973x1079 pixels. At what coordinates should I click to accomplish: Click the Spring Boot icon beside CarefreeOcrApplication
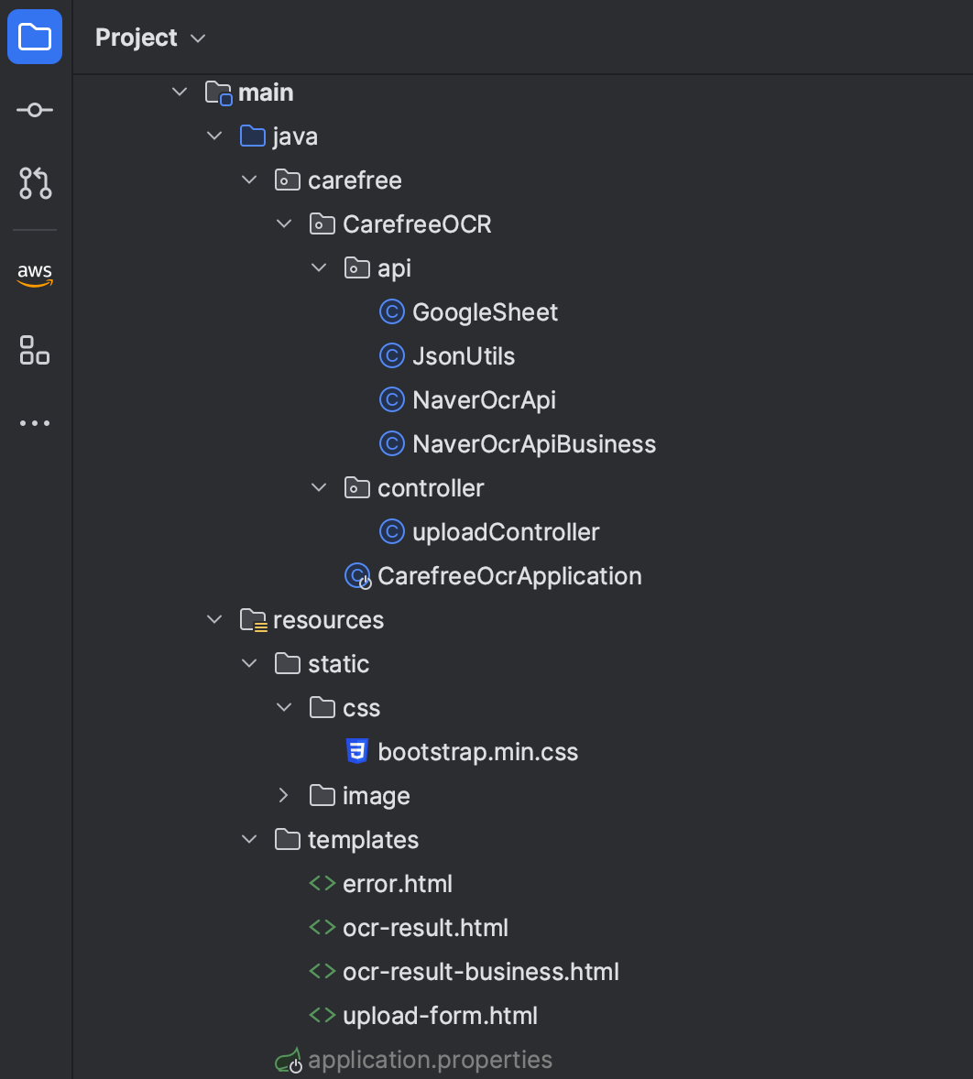click(x=355, y=575)
